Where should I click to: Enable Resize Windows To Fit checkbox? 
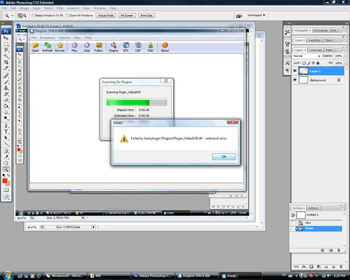tap(33, 15)
